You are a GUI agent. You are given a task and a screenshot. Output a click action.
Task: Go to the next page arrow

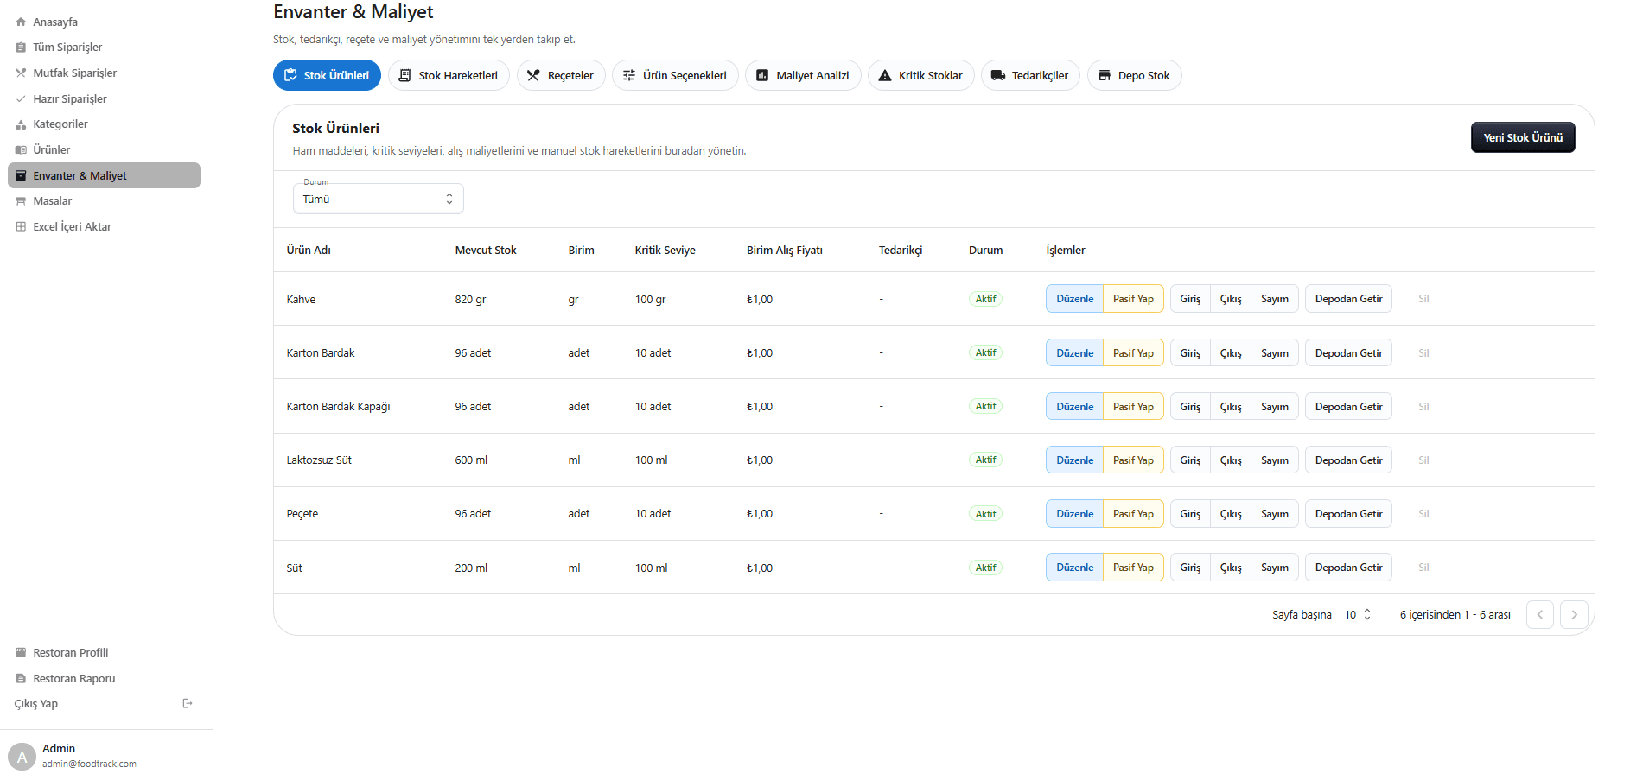tap(1574, 614)
